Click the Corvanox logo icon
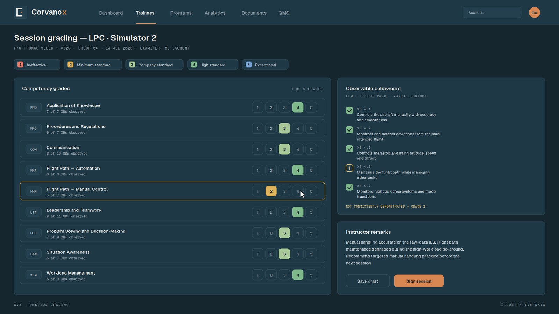Image resolution: width=559 pixels, height=314 pixels. coord(20,12)
